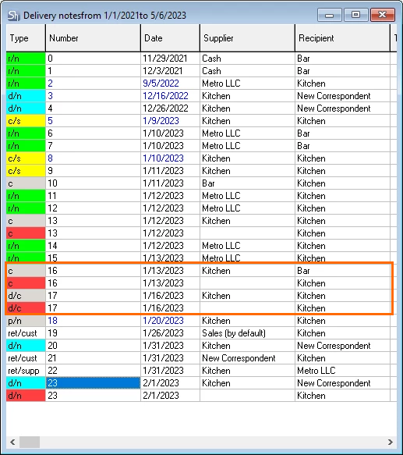The height and width of the screenshot is (455, 403).
Task: Click the horizontal scrollbar thumb
Action: 30,442
